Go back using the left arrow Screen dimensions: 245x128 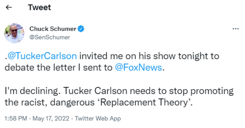[9, 7]
